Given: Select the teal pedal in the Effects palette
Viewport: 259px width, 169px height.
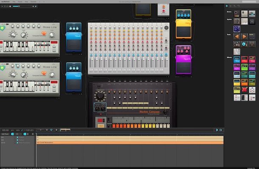Looking at the screenshot, I should point(252,75).
